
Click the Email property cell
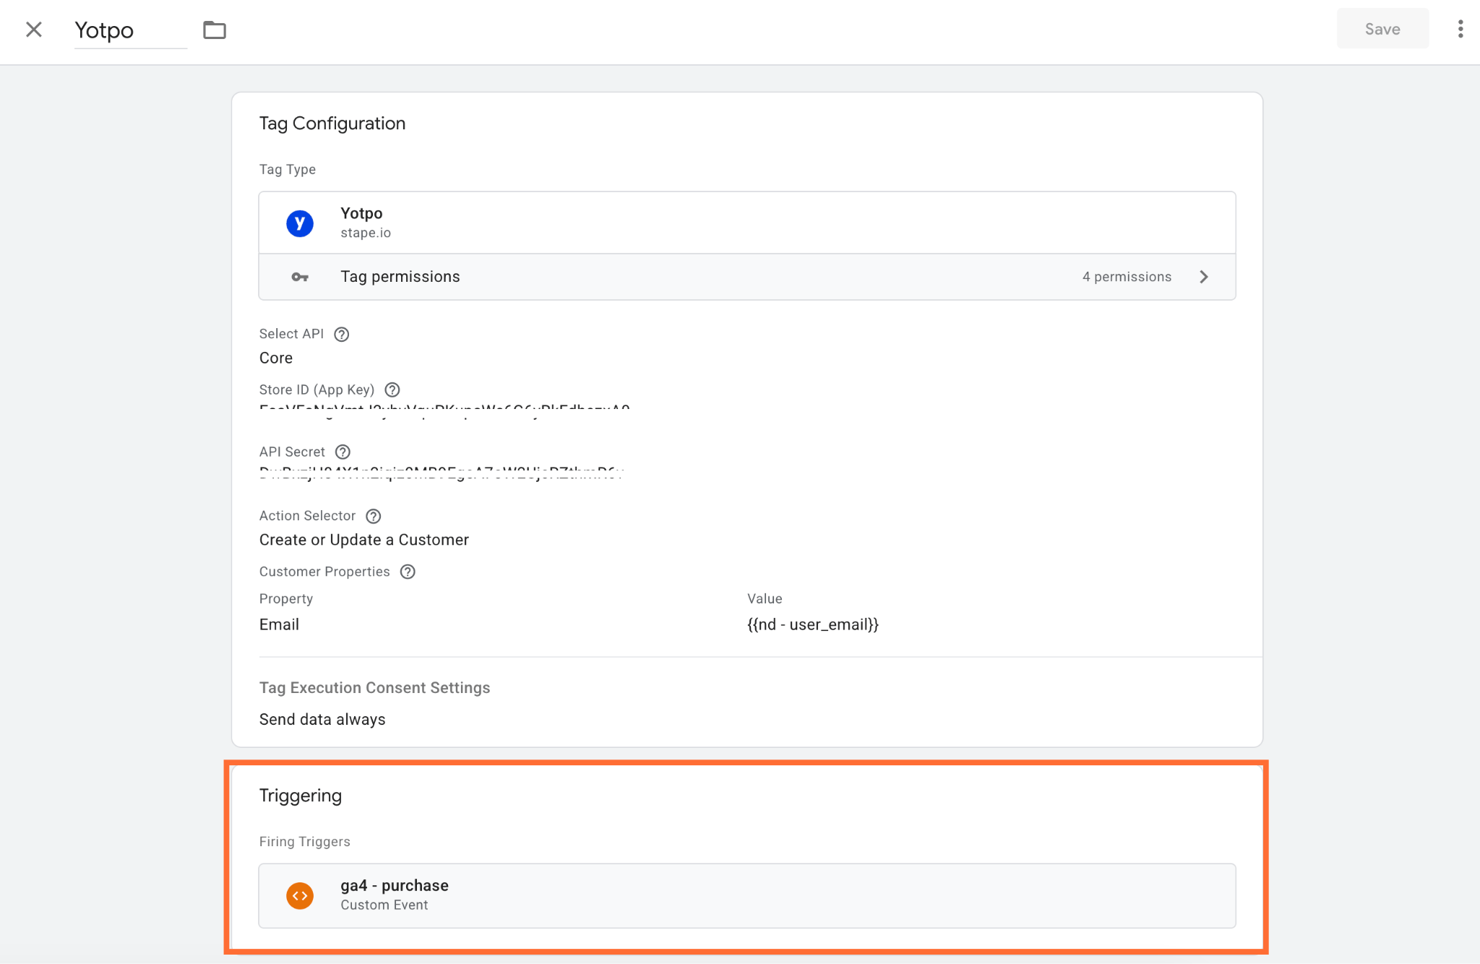pos(279,624)
